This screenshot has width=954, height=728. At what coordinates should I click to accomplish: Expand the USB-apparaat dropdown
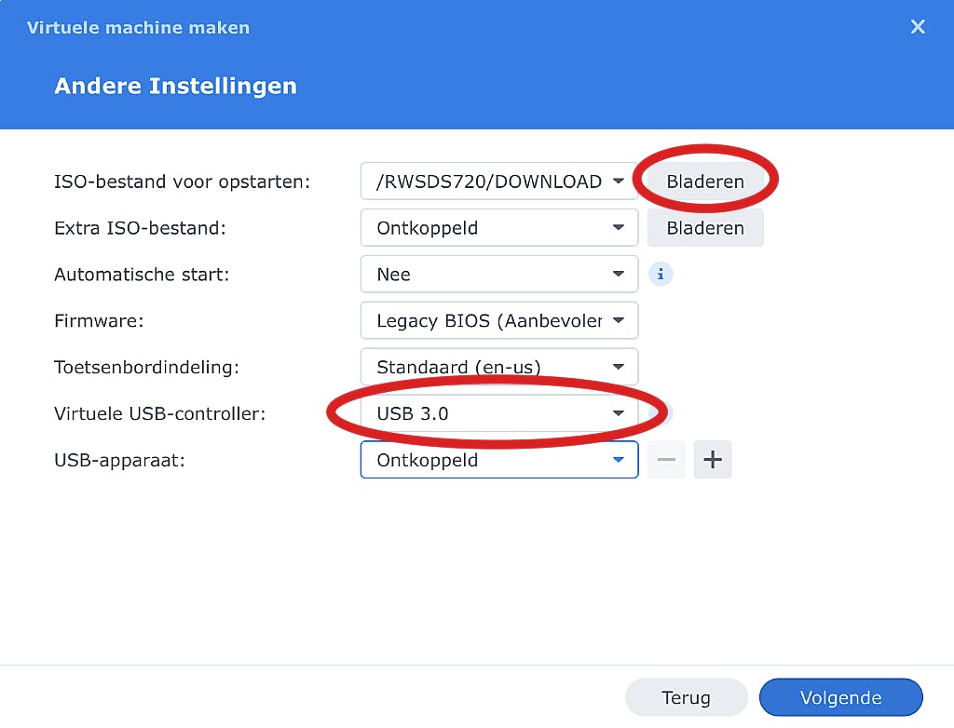click(x=498, y=460)
